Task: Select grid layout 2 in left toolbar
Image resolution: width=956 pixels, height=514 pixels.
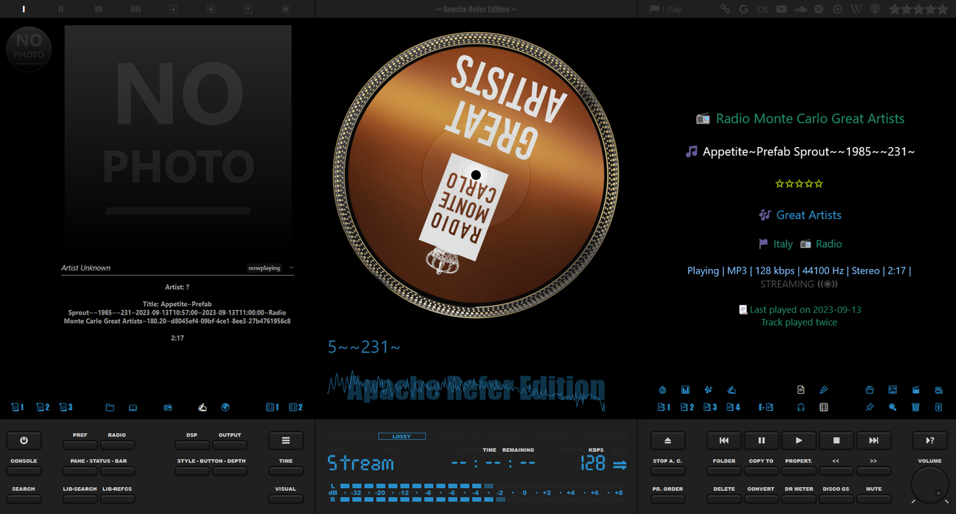Action: 296,407
